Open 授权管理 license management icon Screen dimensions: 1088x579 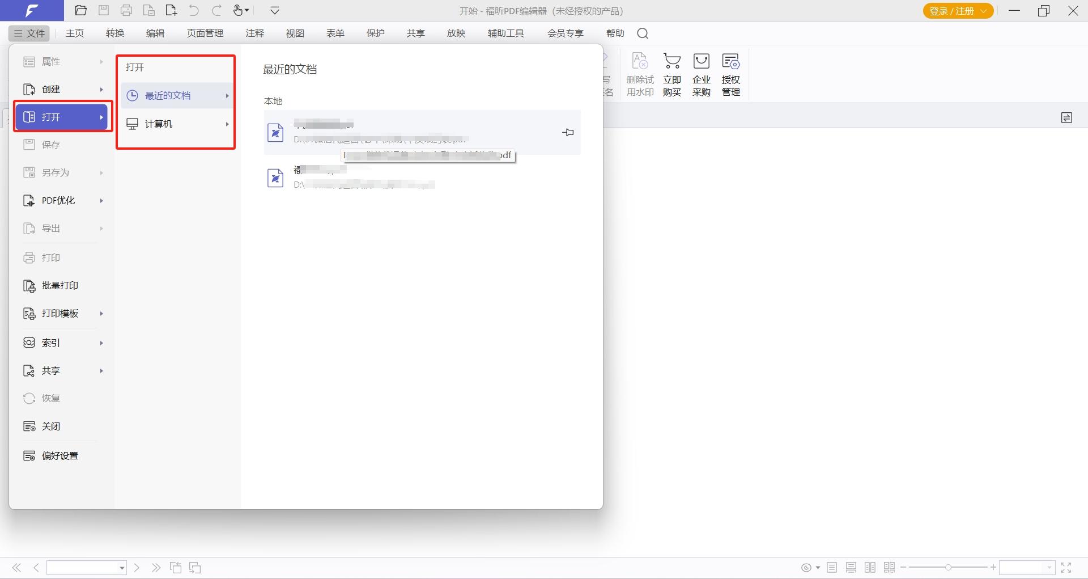coord(731,74)
